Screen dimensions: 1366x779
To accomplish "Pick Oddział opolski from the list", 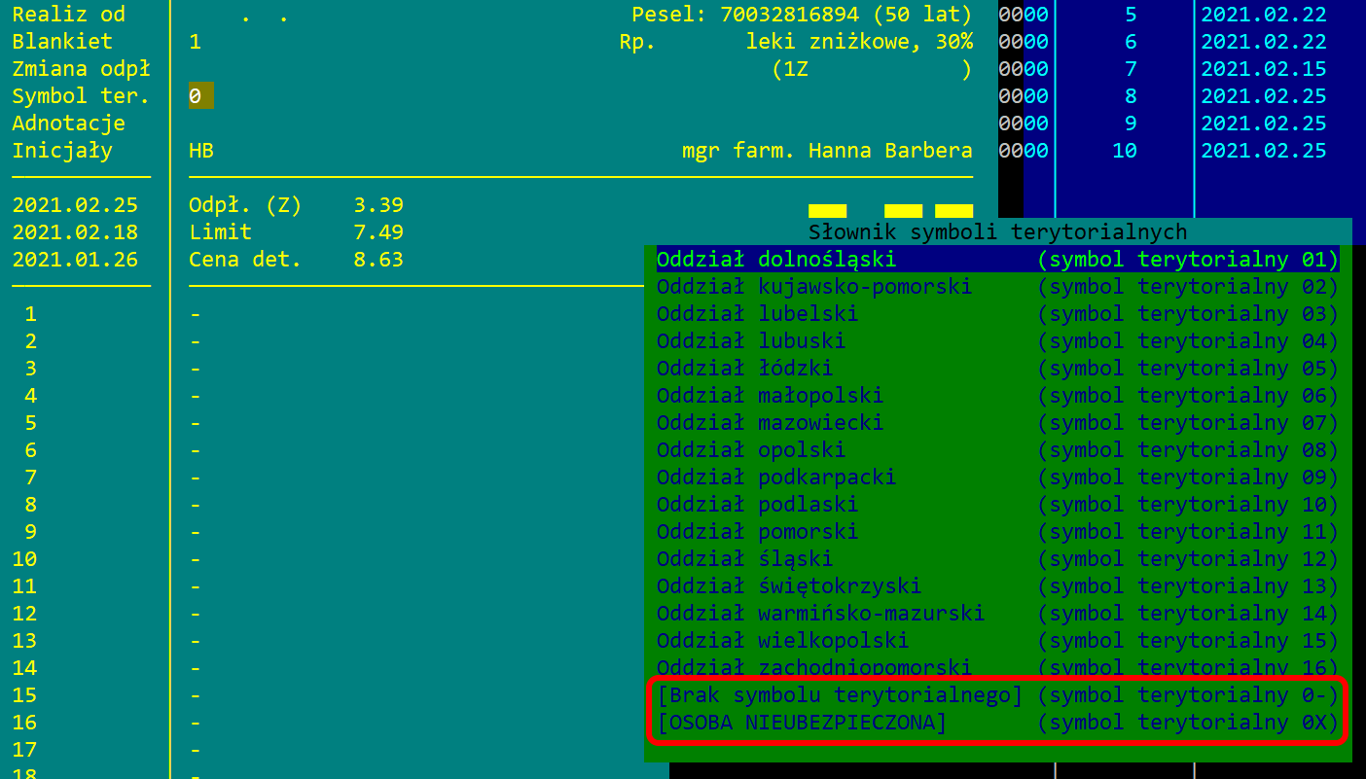I will coord(997,450).
